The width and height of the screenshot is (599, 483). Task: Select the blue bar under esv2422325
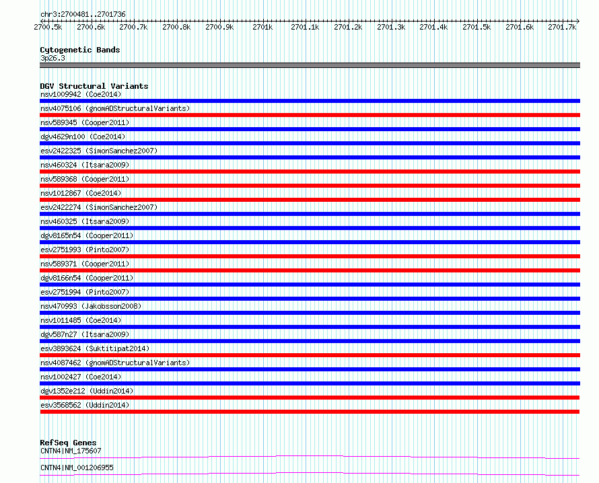point(310,157)
